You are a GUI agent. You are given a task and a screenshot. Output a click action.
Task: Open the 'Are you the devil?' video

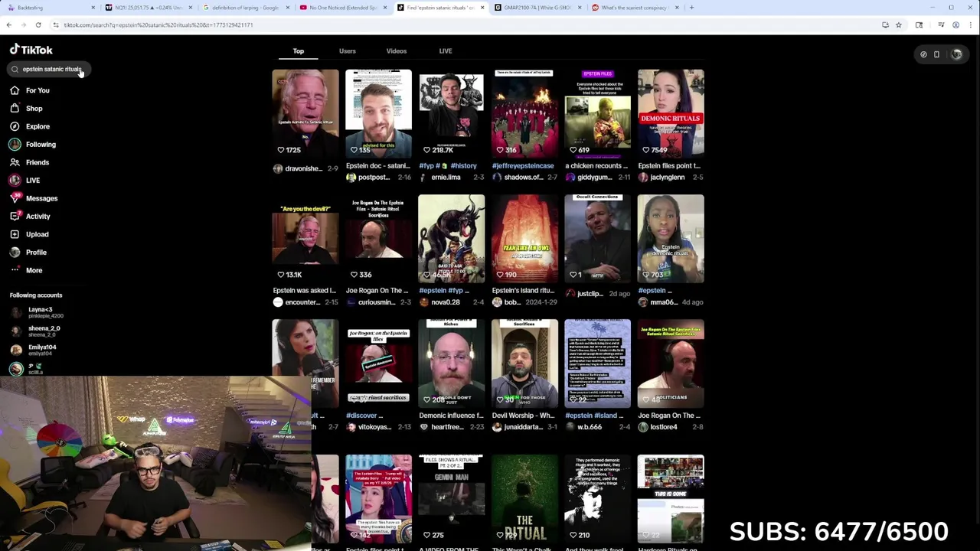pos(305,239)
